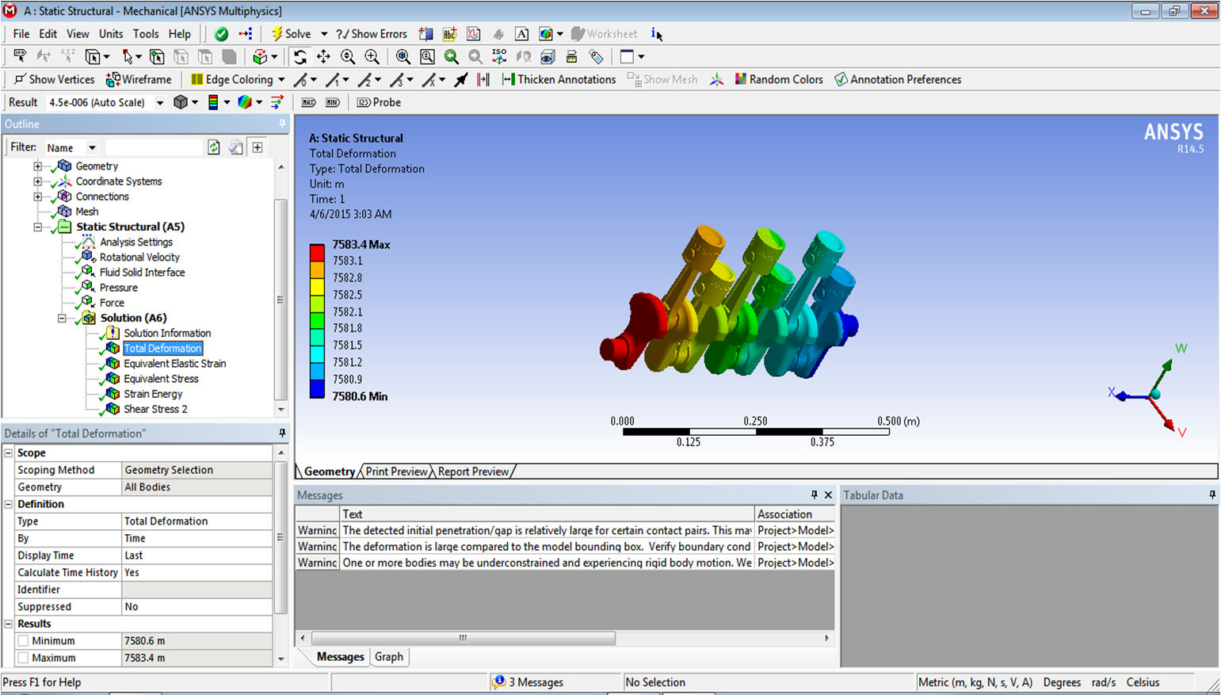1221x695 pixels.
Task: Expand the Geometry tree node
Action: click(37, 166)
